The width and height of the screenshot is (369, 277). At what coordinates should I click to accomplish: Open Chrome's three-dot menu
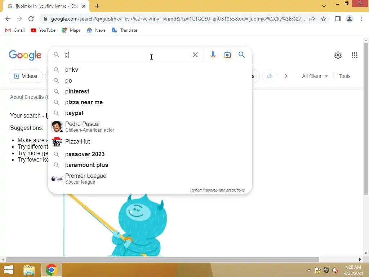click(x=361, y=19)
